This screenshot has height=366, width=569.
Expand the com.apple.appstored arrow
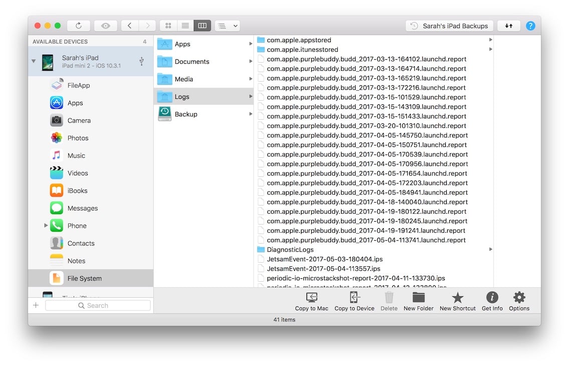(490, 40)
